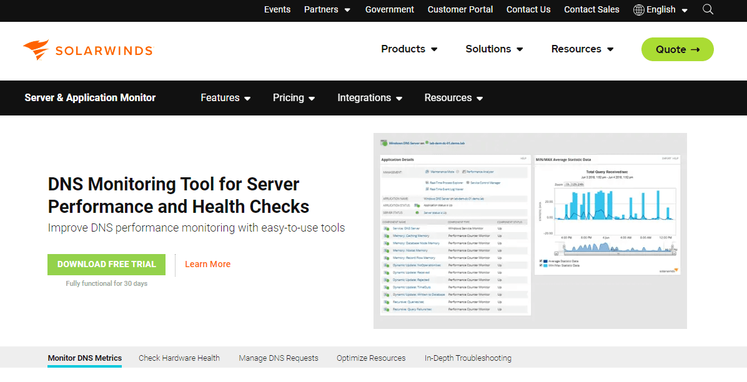Click Contact Sales link
Image resolution: width=747 pixels, height=382 pixels.
tap(591, 9)
